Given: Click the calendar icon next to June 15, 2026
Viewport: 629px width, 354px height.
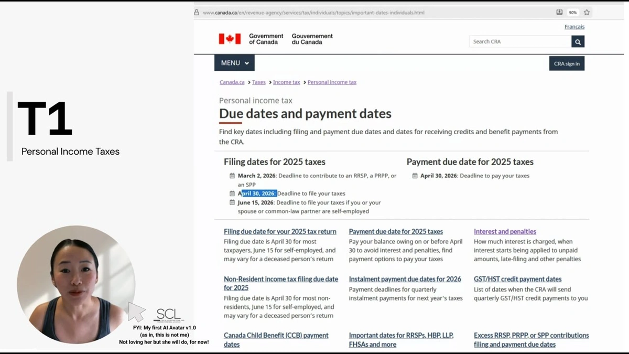Looking at the screenshot, I should pos(232,202).
